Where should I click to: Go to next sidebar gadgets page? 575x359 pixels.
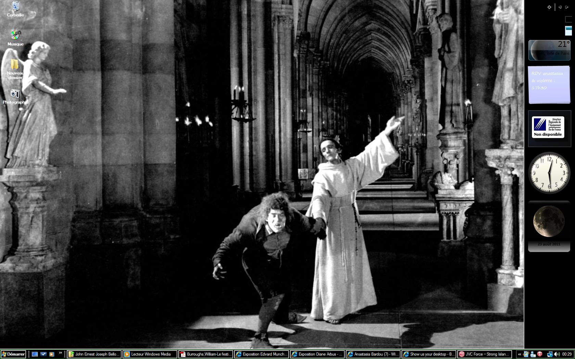(x=567, y=7)
